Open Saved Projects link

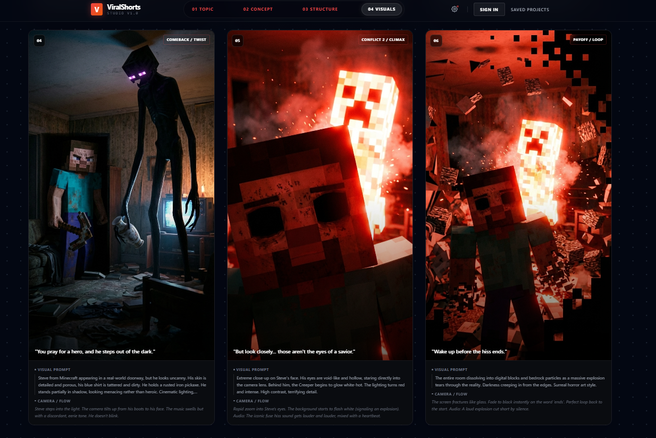530,10
